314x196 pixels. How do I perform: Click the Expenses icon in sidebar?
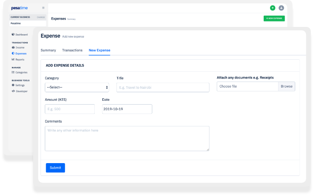13,53
